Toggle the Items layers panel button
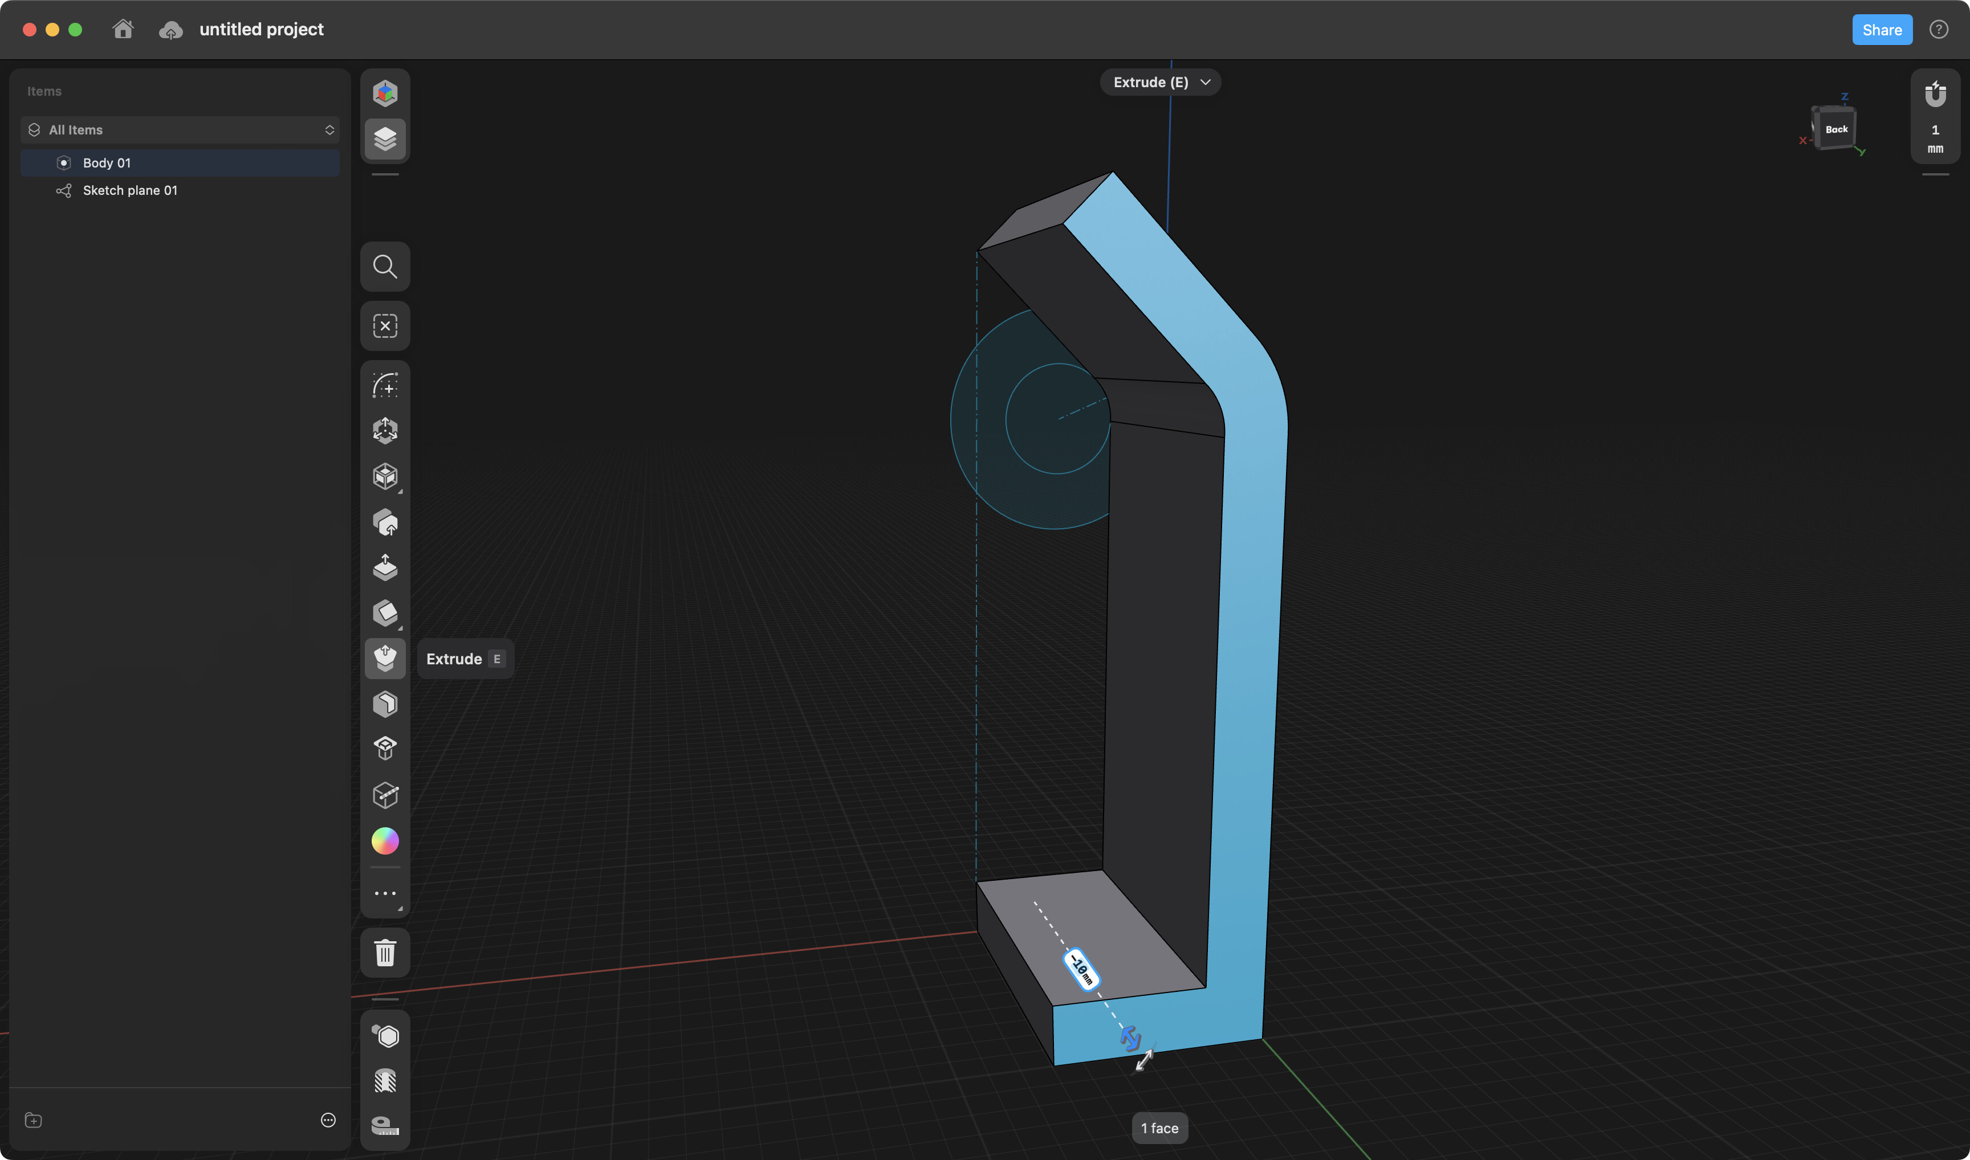 (x=385, y=139)
